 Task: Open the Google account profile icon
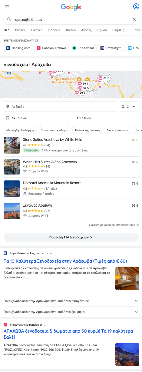pyautogui.click(x=136, y=6)
